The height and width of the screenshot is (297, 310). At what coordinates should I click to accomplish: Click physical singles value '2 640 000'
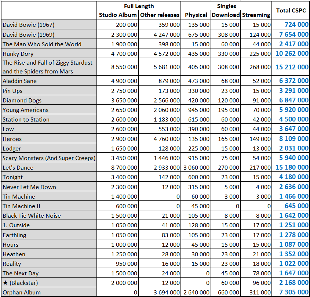pos(196,293)
